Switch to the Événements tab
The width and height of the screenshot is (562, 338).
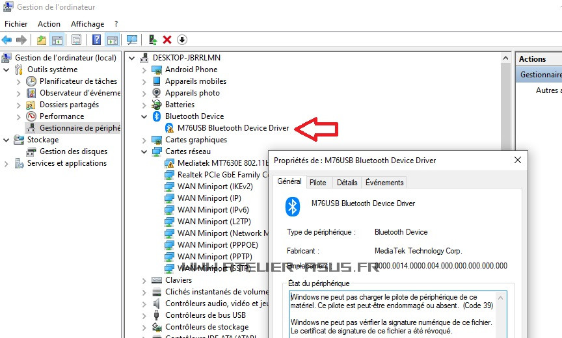[384, 183]
